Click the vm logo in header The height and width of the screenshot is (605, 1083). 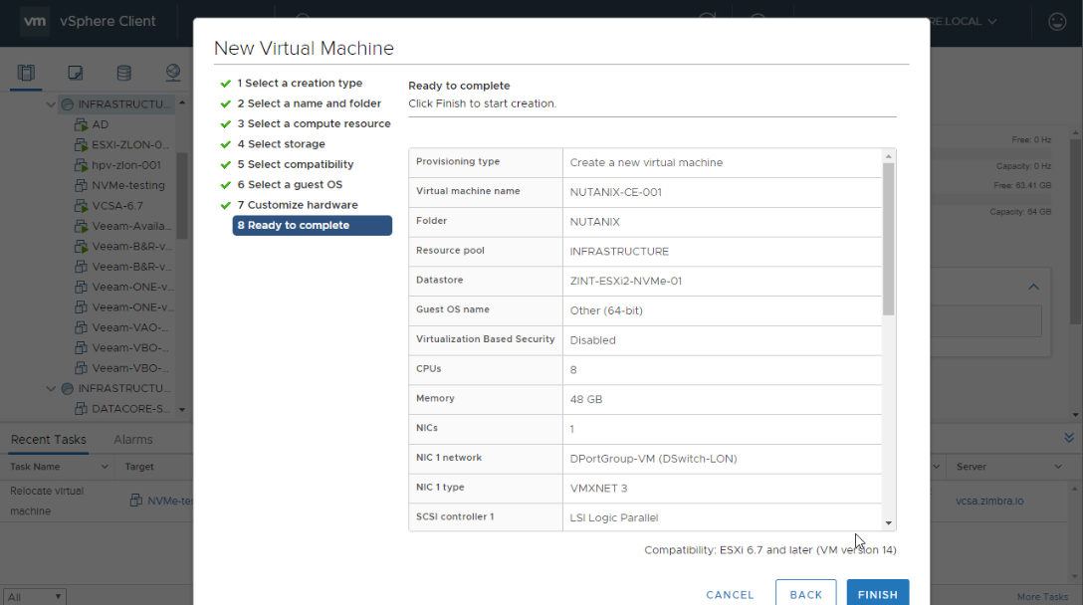(x=35, y=21)
